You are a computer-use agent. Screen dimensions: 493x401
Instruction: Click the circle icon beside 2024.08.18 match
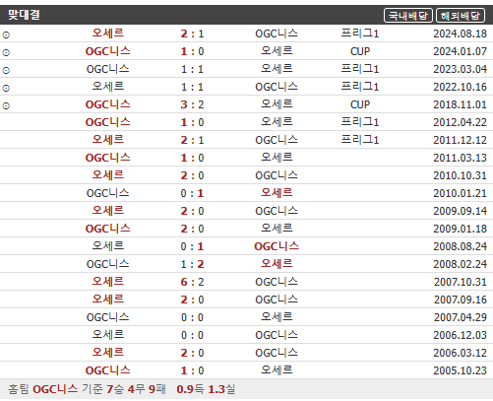point(6,34)
